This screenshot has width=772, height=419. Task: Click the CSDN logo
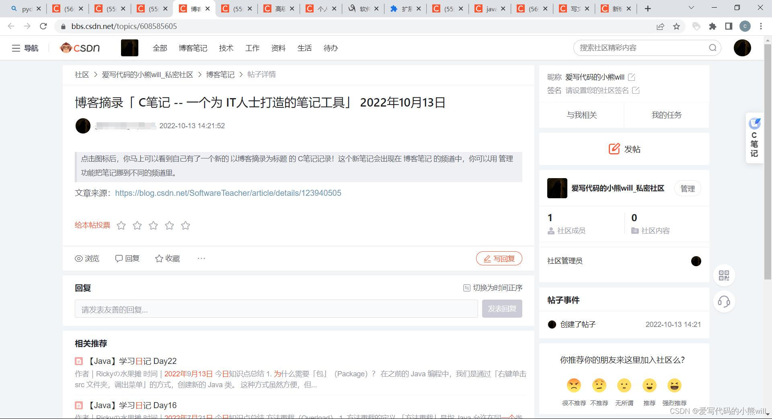pyautogui.click(x=80, y=48)
